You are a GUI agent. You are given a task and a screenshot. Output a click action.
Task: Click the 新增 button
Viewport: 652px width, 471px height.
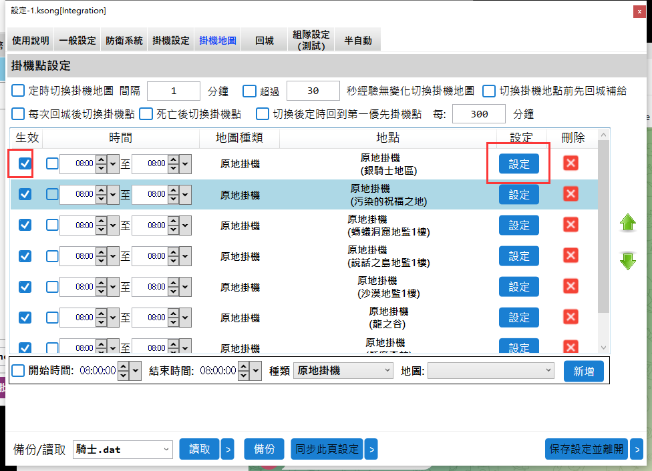coord(583,372)
